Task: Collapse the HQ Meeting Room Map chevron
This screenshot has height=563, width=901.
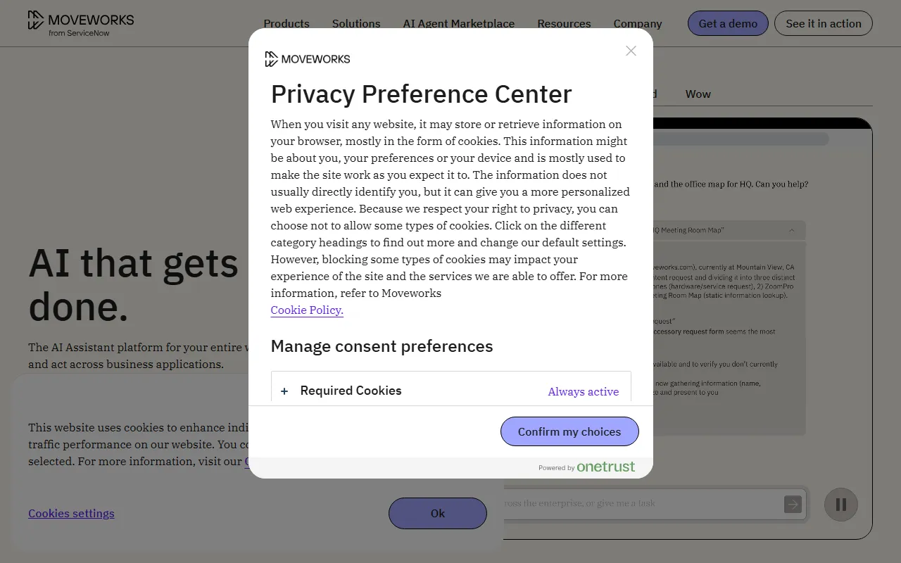Action: pyautogui.click(x=791, y=230)
